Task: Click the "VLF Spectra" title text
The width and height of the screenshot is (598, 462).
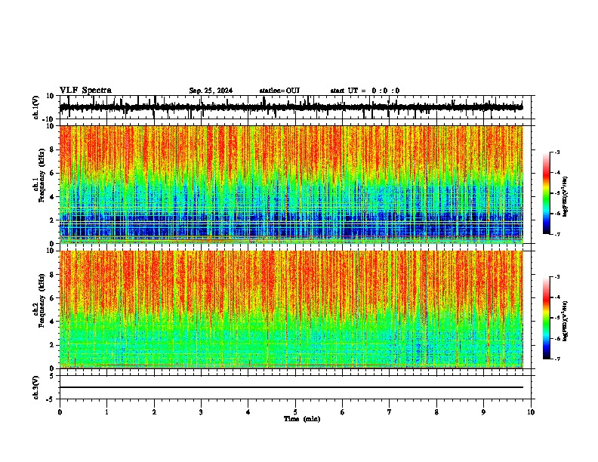Action: click(85, 91)
